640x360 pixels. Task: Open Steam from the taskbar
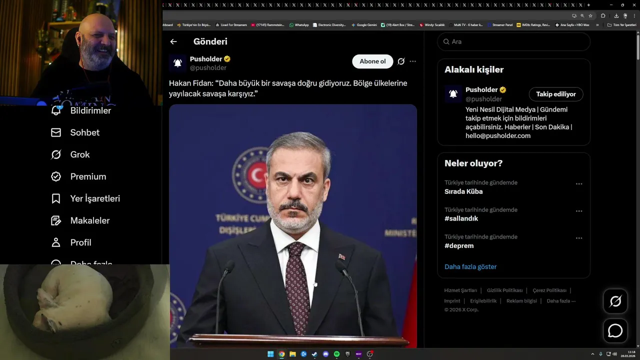point(314,354)
